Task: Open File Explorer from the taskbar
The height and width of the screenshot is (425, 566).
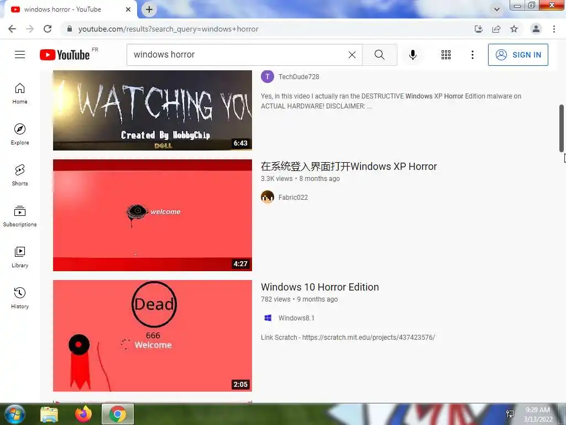Action: 49,414
